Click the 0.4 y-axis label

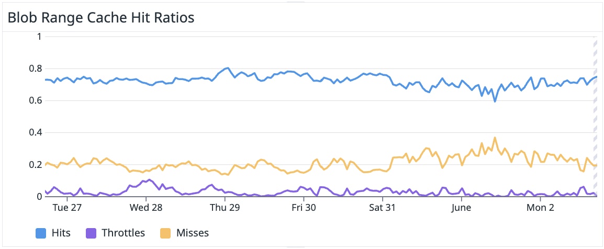tap(36, 133)
